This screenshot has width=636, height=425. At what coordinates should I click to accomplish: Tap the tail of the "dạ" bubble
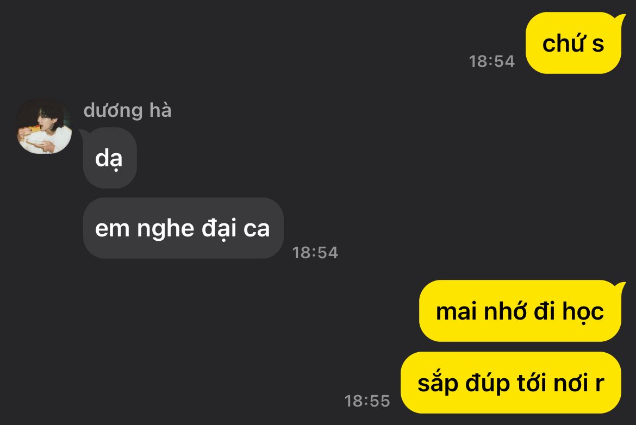coord(83,134)
